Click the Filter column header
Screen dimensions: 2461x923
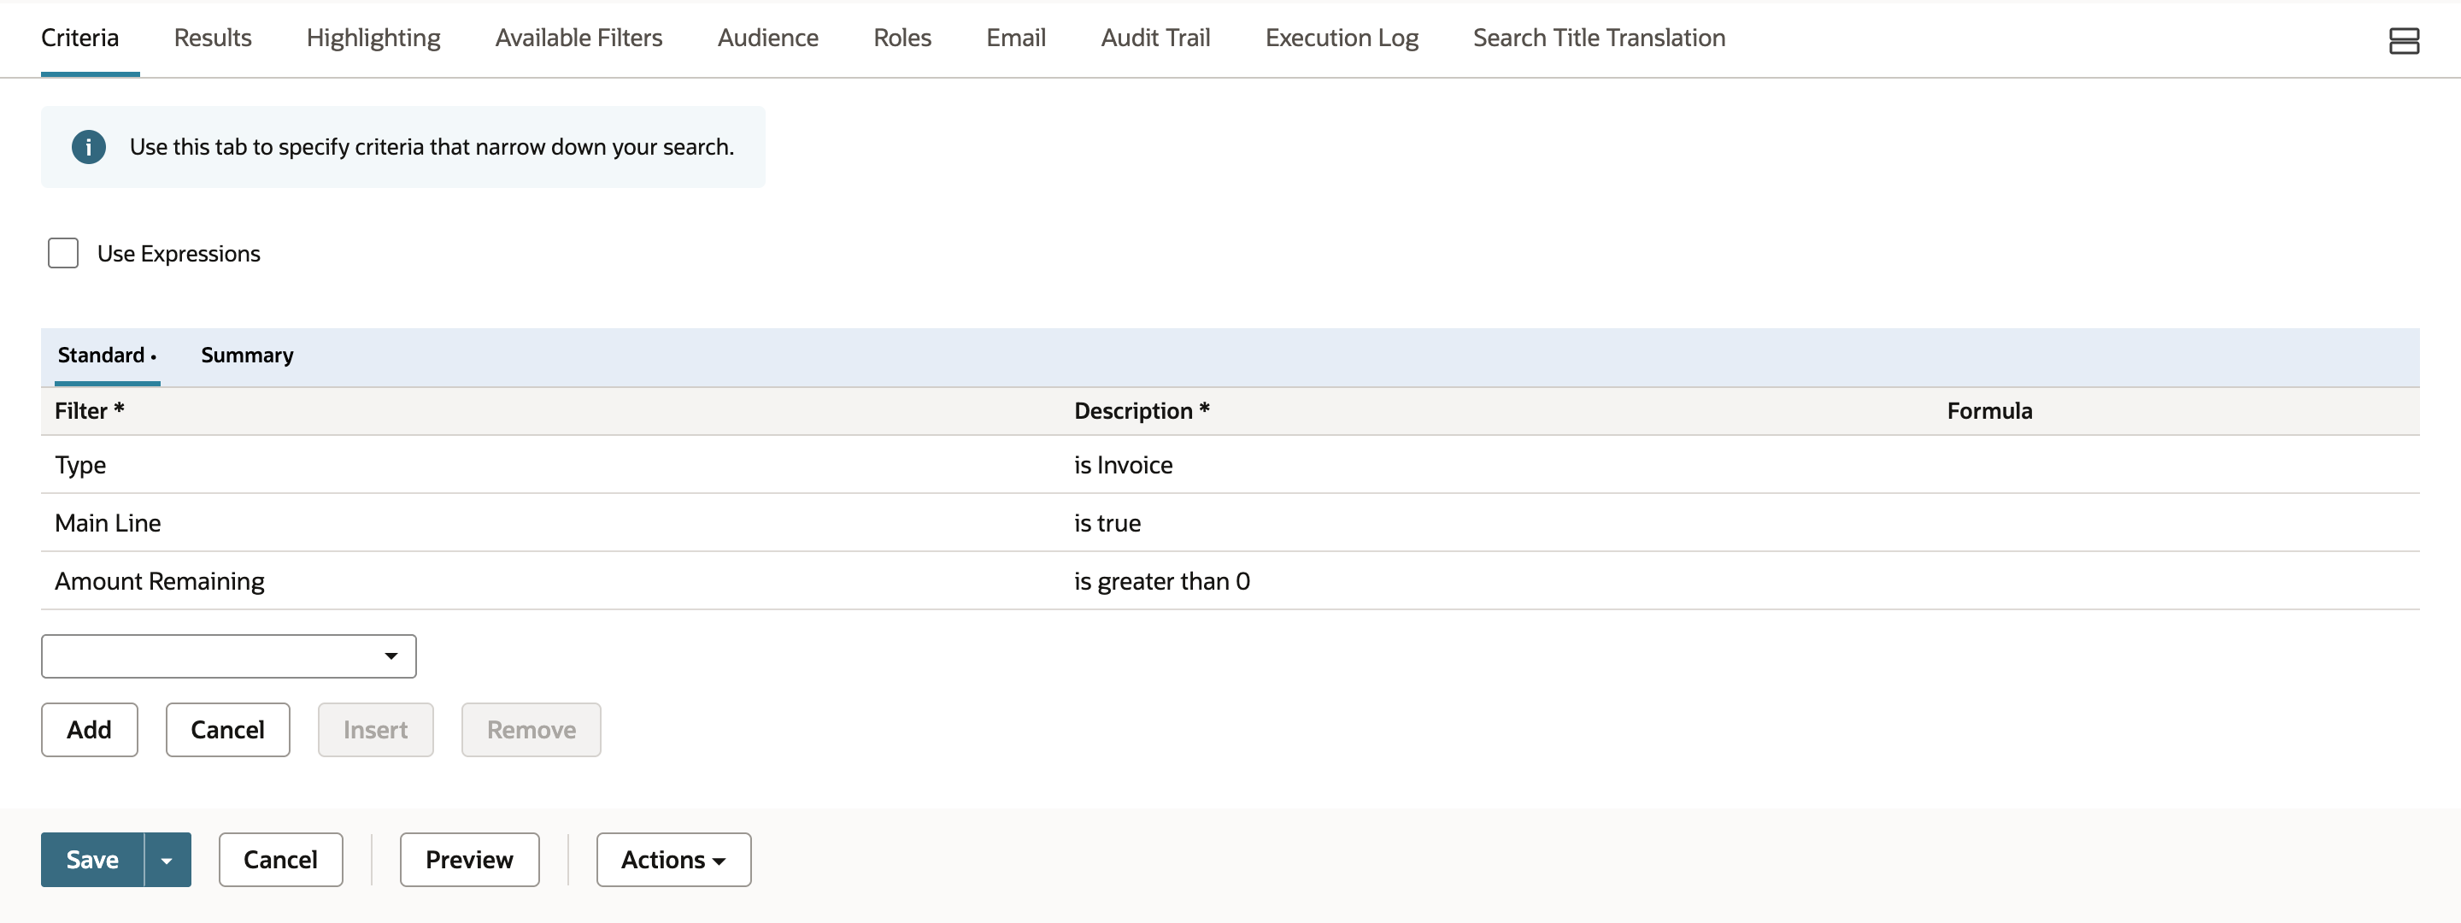(x=90, y=411)
